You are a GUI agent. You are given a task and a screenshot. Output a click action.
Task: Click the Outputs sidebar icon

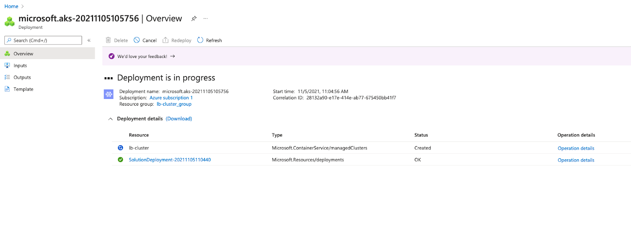click(7, 77)
